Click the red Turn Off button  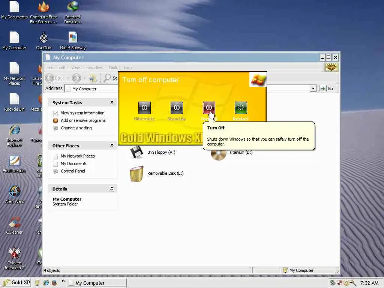pyautogui.click(x=209, y=108)
